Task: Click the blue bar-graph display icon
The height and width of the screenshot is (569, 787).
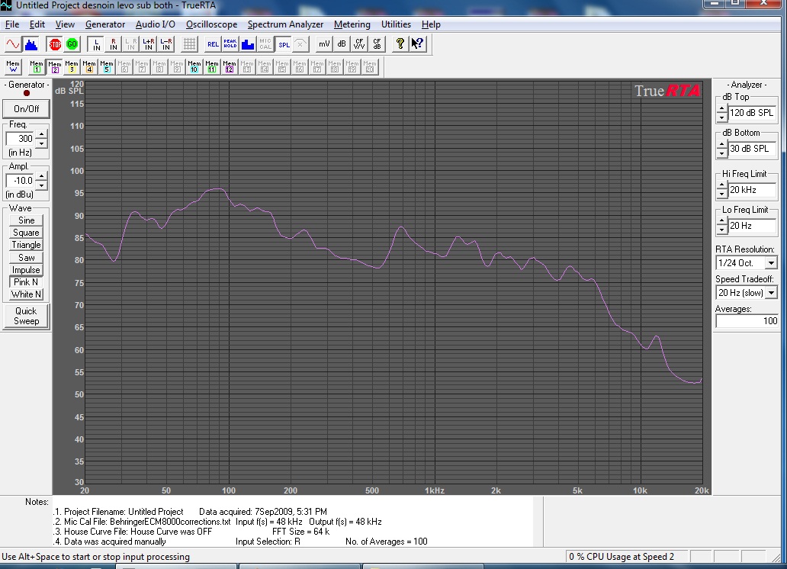Action: click(248, 44)
